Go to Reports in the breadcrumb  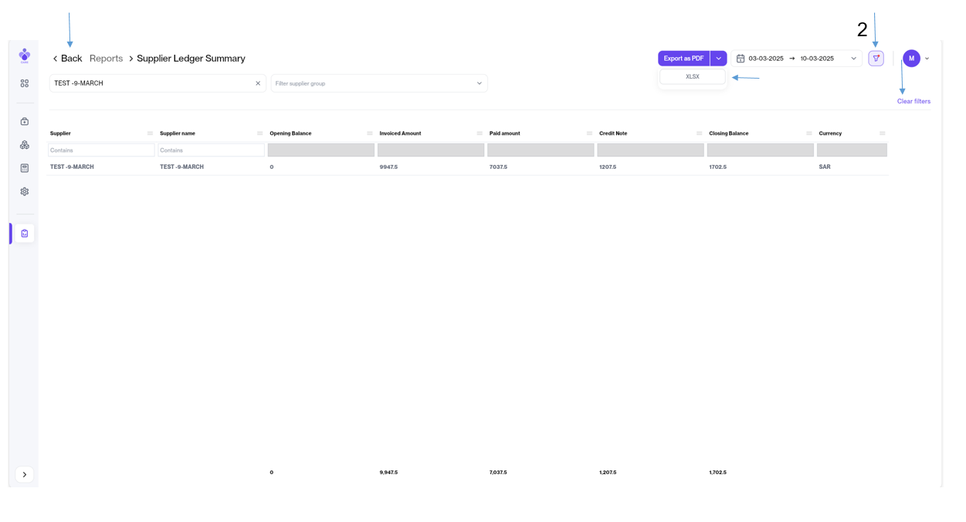106,59
